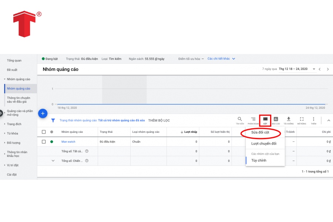Sort by Lượt nhấp column header
333x222 pixels.
[189, 132]
